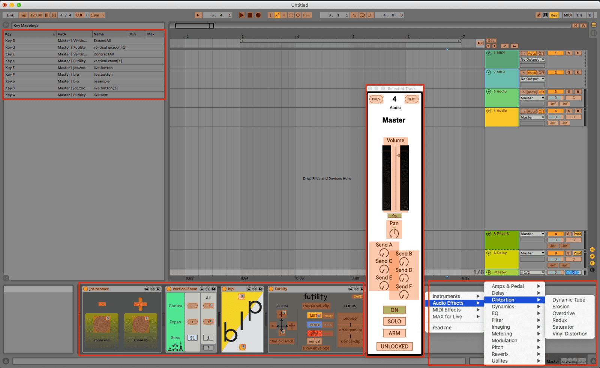Toggle the Vertical Zoom device activator
Image resolution: width=600 pixels, height=368 pixels.
tap(169, 289)
